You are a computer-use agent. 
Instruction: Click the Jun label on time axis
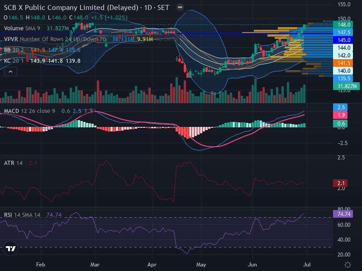252,265
